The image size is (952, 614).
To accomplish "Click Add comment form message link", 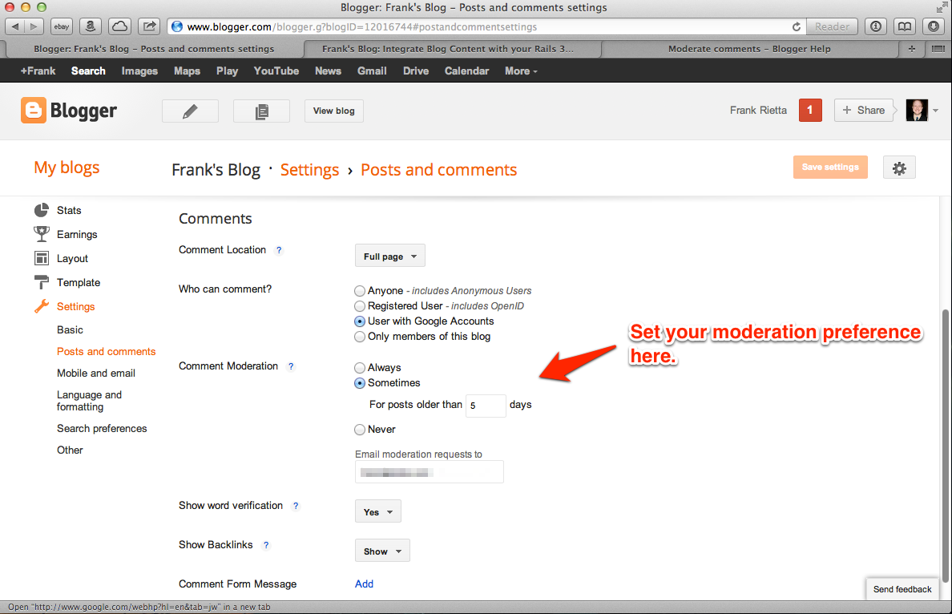I will (364, 584).
